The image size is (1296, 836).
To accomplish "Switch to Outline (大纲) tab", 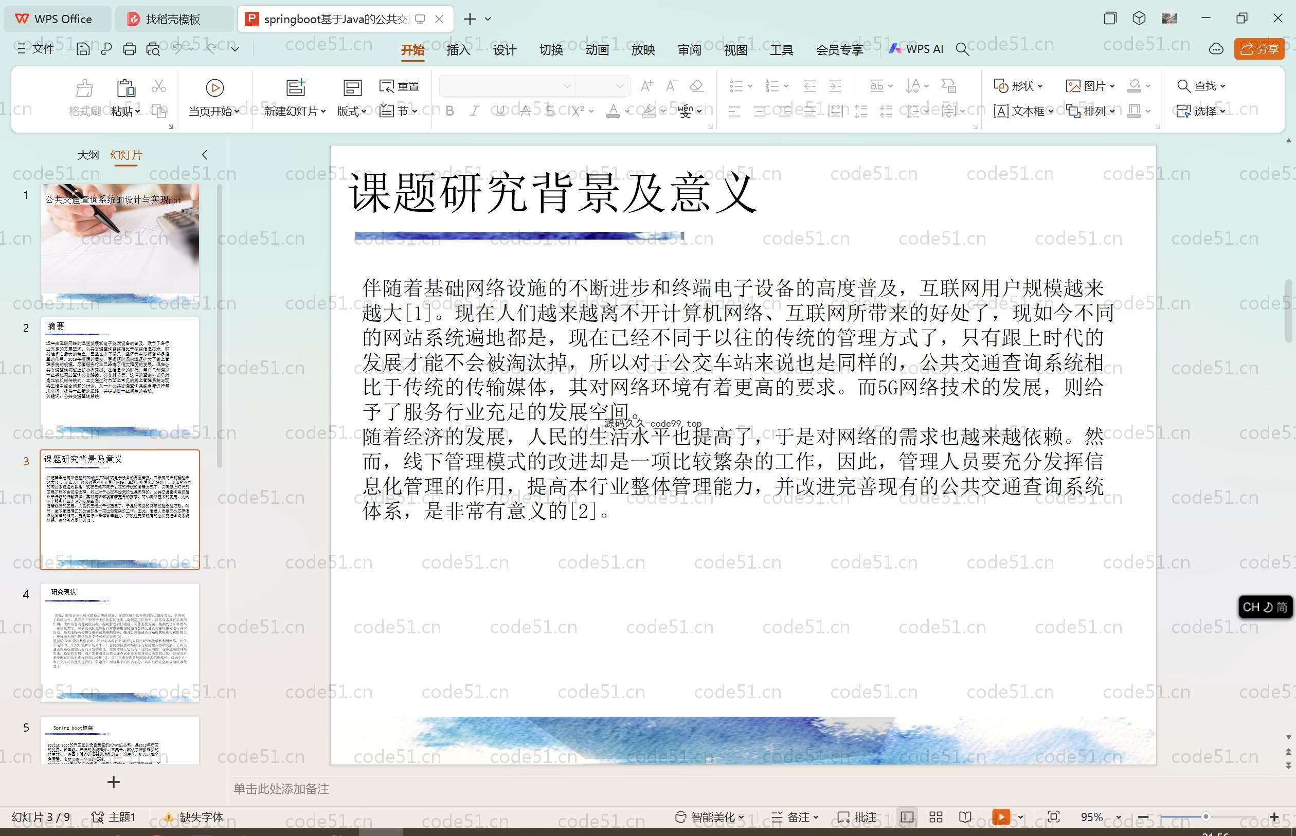I will tap(88, 155).
